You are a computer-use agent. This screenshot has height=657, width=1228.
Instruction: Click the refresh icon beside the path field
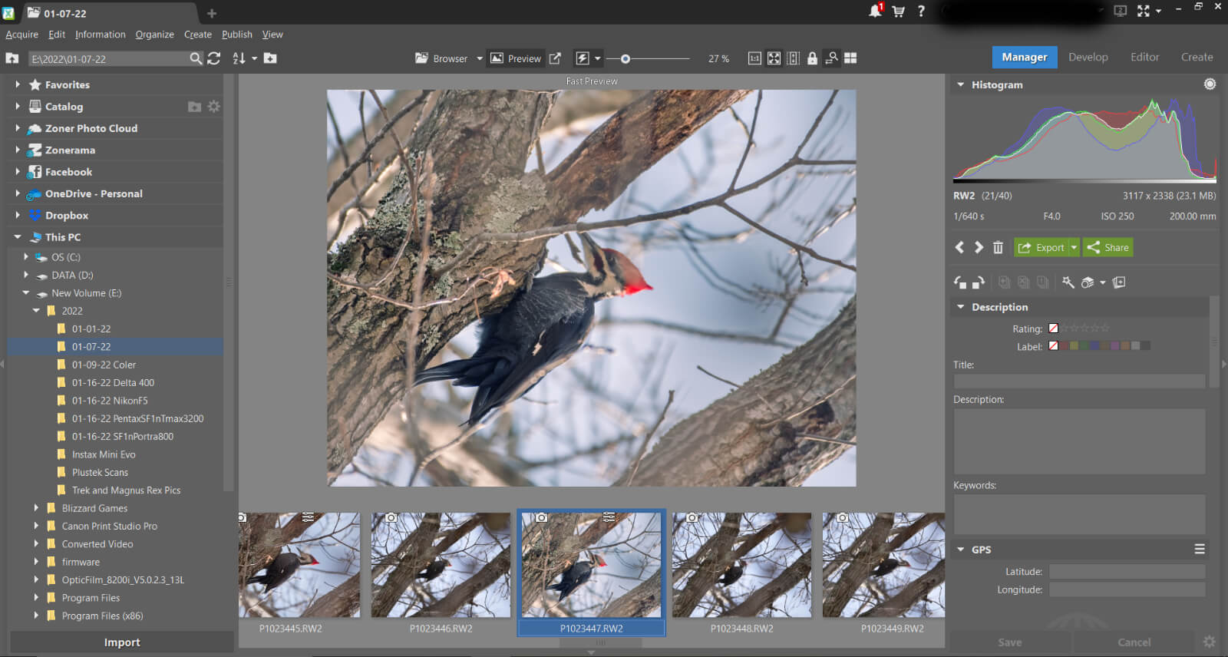click(214, 58)
